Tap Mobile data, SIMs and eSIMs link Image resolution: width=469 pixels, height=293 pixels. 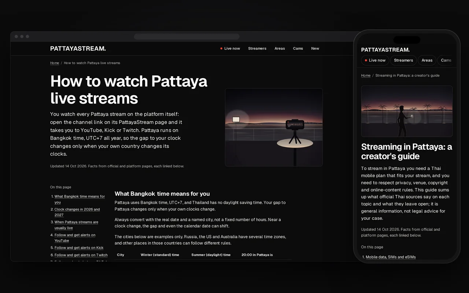[391, 257]
